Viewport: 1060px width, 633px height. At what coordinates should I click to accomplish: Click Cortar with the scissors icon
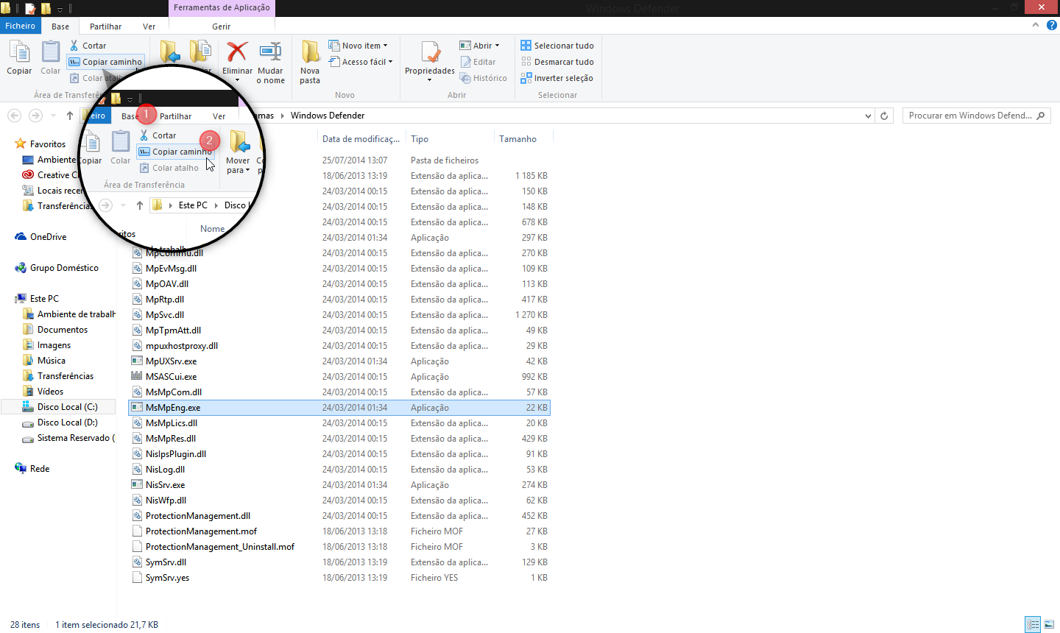[88, 46]
